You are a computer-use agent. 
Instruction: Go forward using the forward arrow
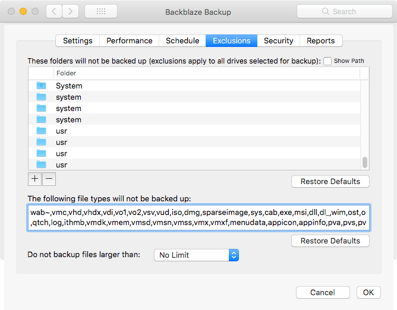coord(70,11)
